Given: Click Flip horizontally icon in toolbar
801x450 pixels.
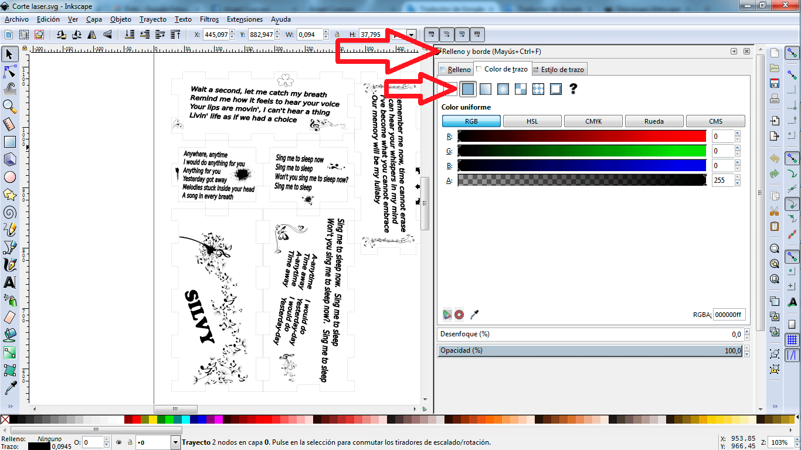Looking at the screenshot, I should [x=91, y=35].
